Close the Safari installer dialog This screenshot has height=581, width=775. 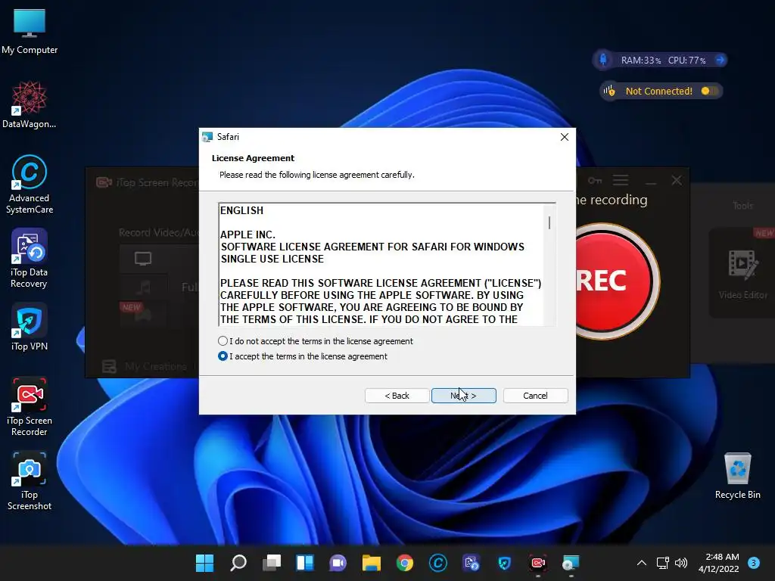pos(565,137)
